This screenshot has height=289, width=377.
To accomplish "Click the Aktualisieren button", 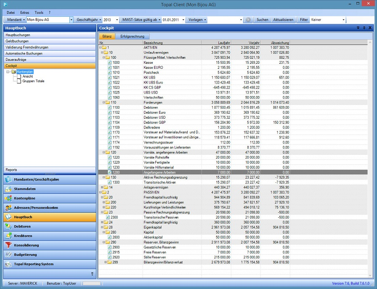I will point(283,20).
